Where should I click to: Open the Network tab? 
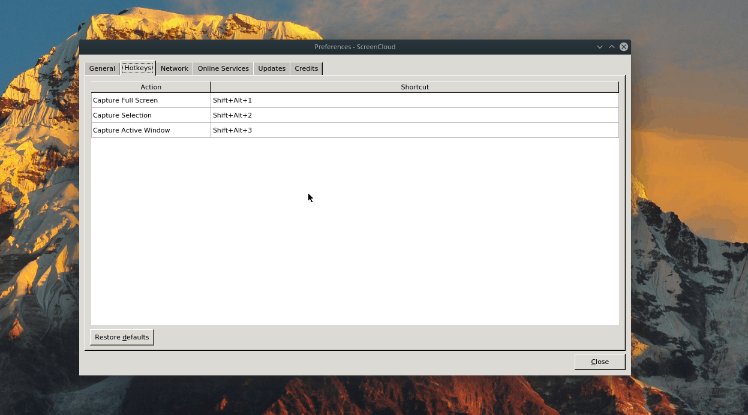(x=175, y=68)
